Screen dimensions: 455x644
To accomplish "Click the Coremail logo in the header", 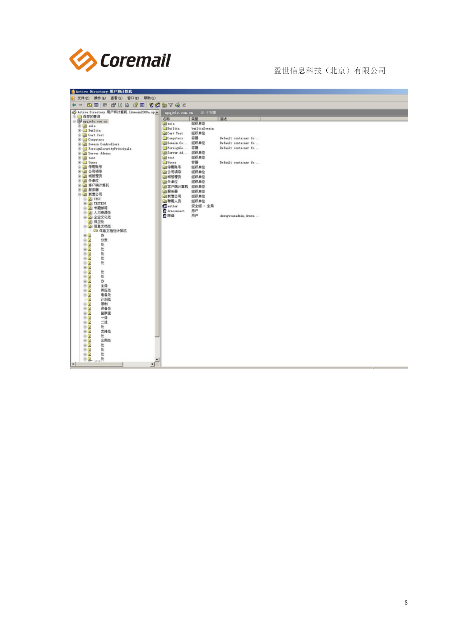I will (120, 61).
